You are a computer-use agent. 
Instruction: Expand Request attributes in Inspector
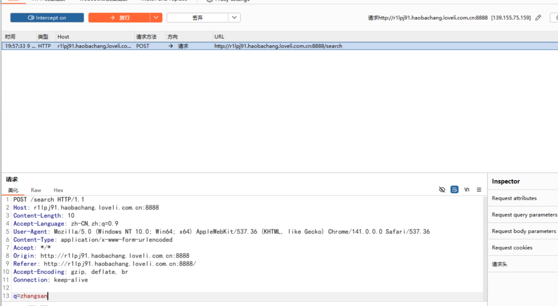514,198
